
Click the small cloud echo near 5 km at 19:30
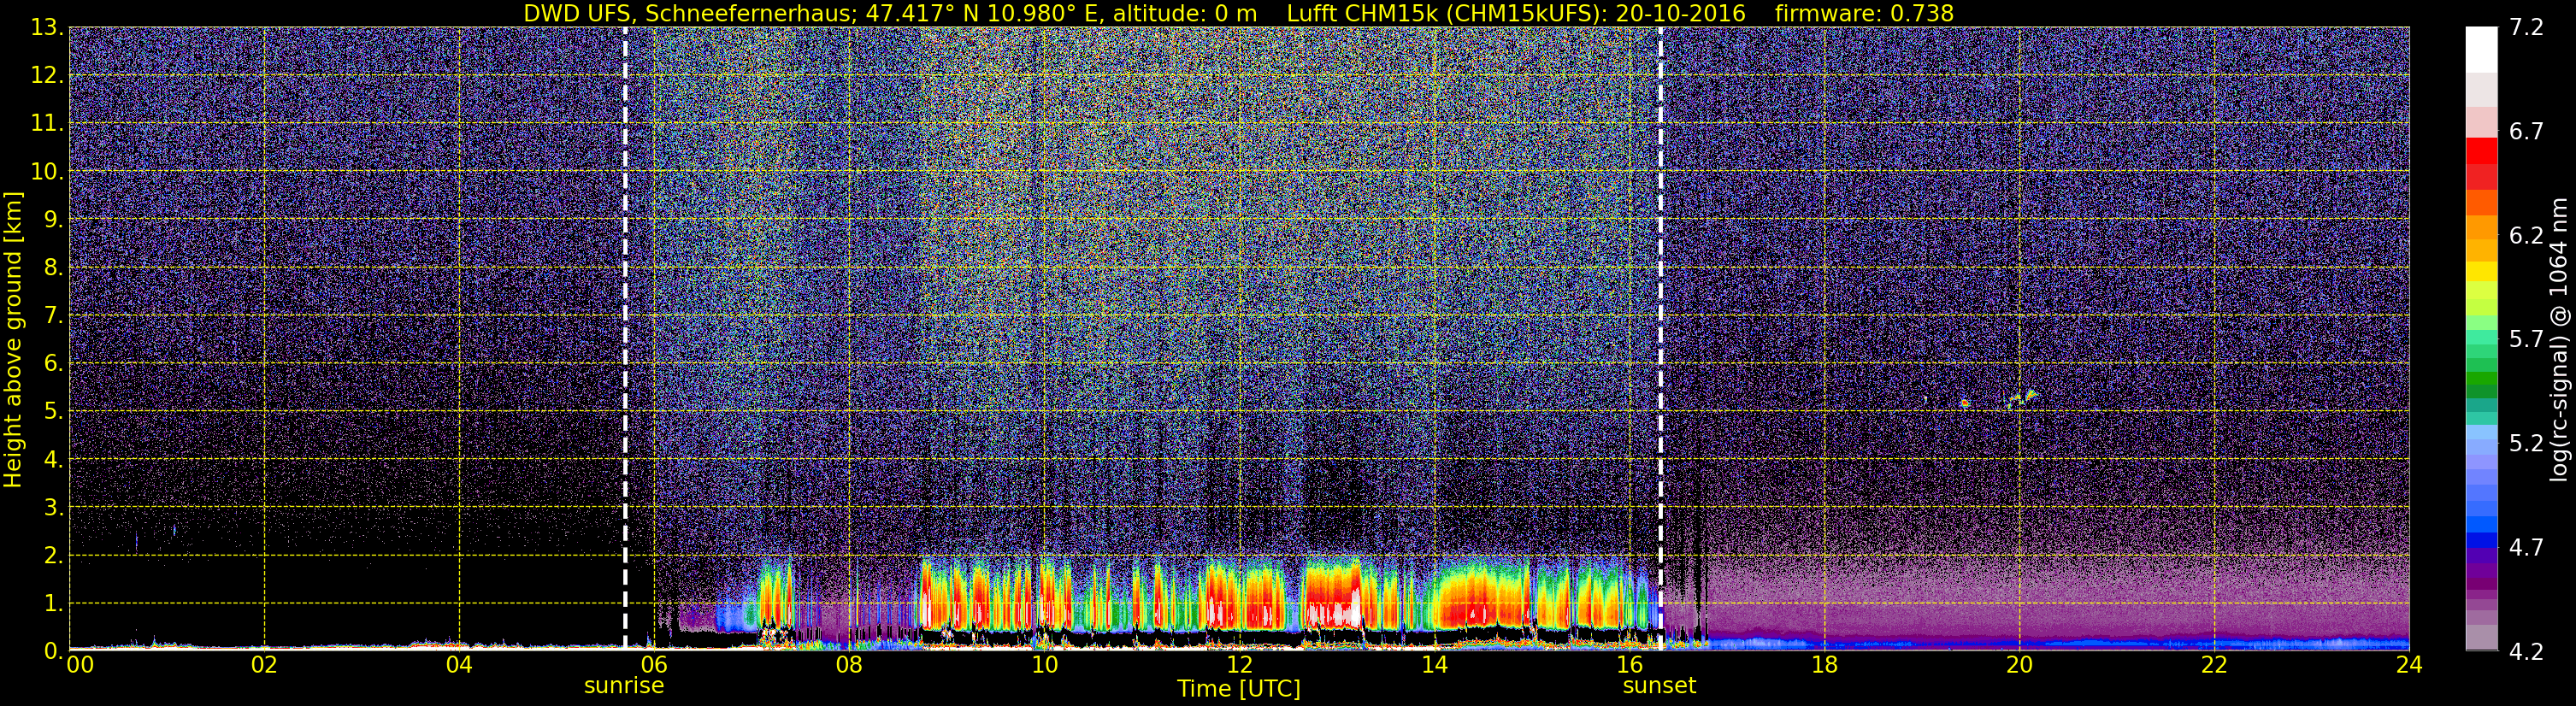(x=1965, y=403)
